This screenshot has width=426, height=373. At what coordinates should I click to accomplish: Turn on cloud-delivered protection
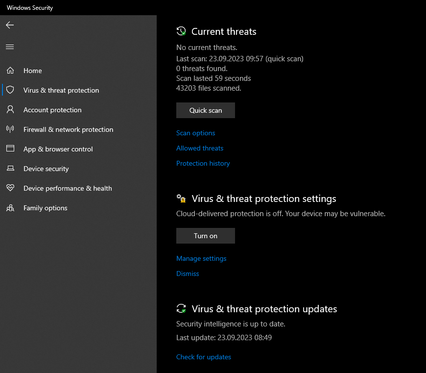(x=206, y=236)
